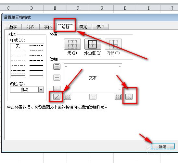Select the long-dash-dot-dot thin line style

point(18,61)
